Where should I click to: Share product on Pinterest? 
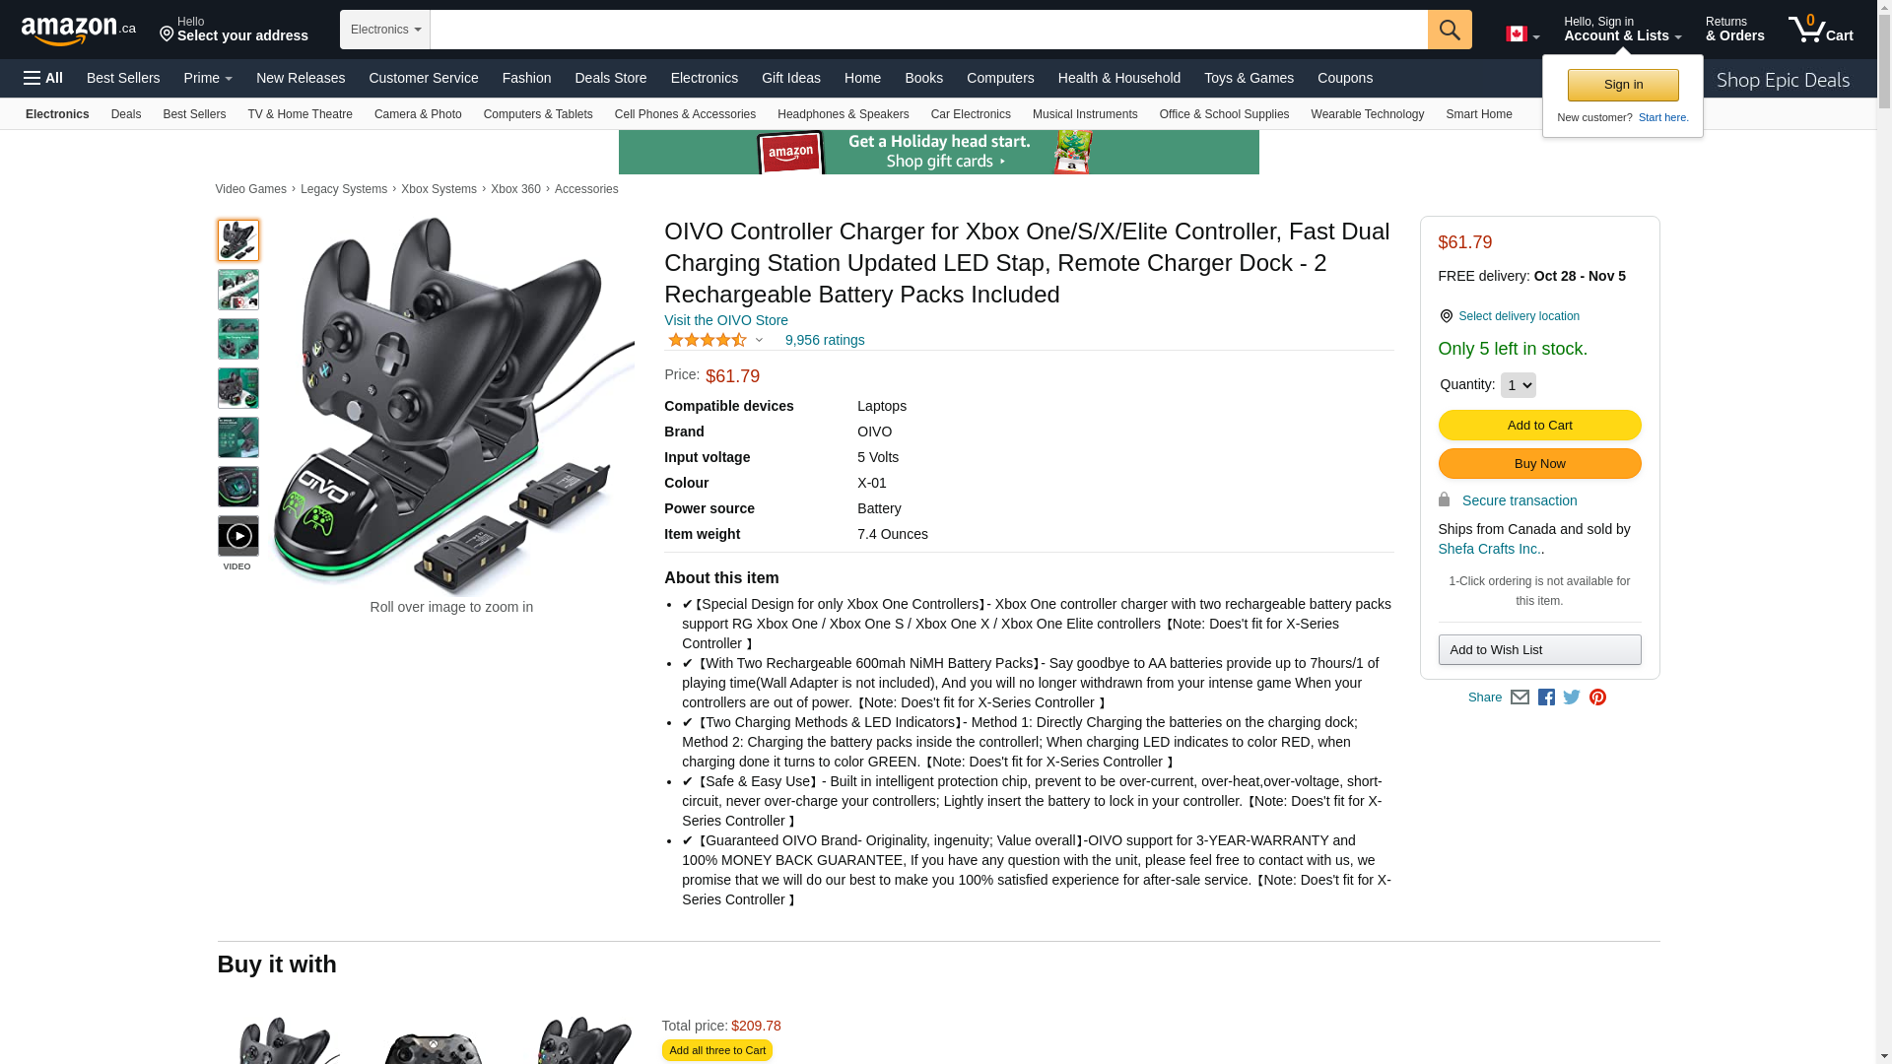pyautogui.click(x=1597, y=698)
